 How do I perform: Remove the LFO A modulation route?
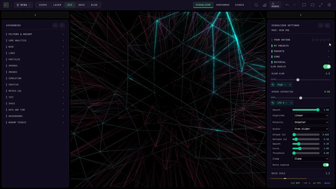point(291,103)
